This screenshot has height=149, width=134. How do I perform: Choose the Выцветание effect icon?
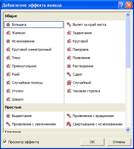click(x=8, y=116)
